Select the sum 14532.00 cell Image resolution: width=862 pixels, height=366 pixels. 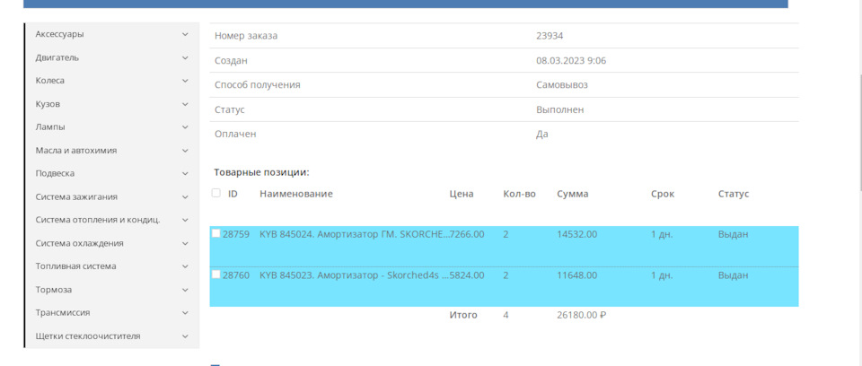pos(576,234)
